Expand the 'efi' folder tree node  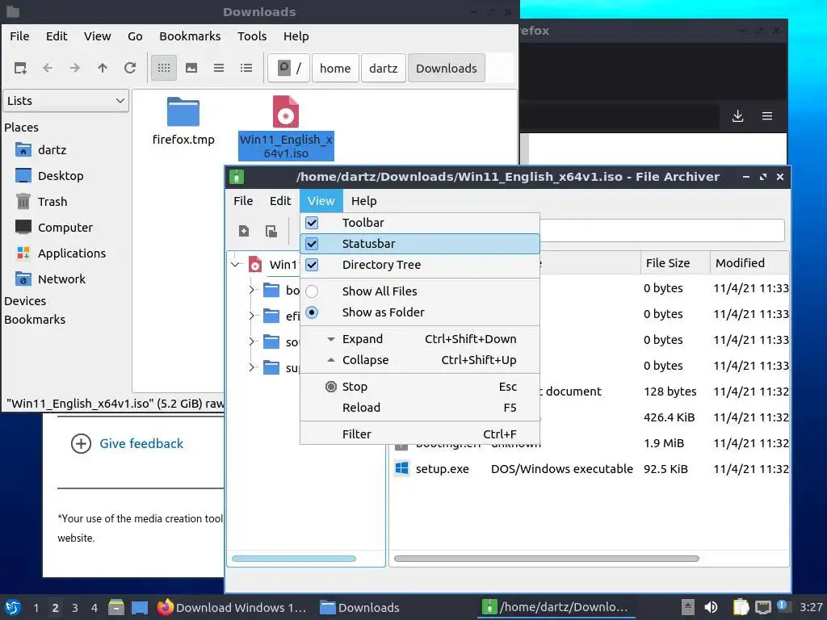click(252, 316)
